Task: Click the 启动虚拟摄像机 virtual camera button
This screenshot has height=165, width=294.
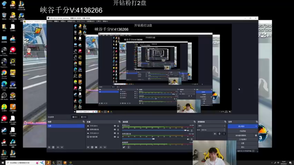Action: [241, 135]
